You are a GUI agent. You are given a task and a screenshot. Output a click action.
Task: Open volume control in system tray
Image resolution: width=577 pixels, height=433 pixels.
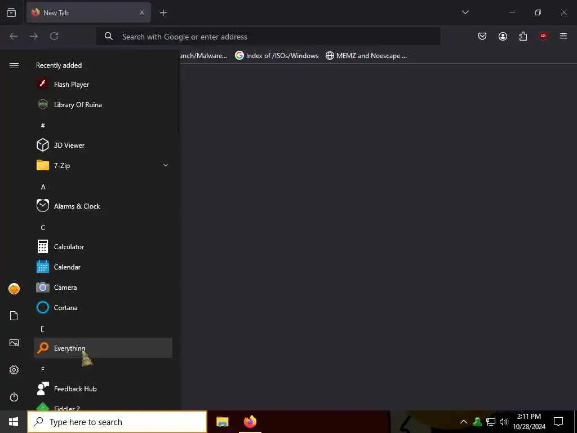click(504, 422)
